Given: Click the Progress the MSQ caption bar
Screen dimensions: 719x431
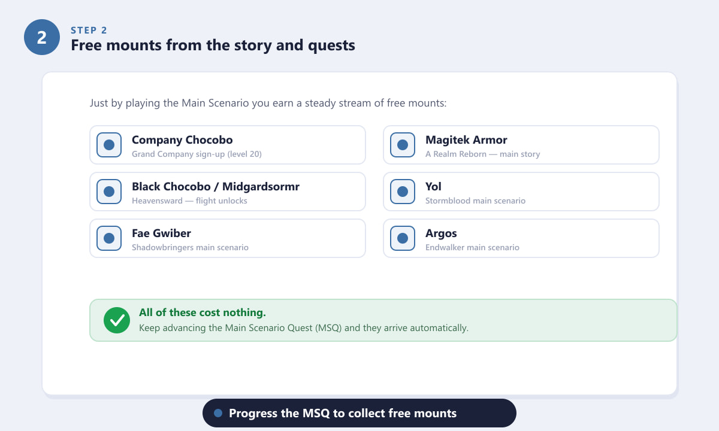Looking at the screenshot, I should pyautogui.click(x=359, y=413).
